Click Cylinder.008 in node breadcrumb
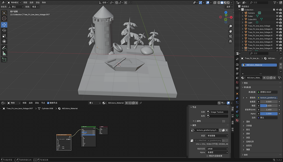Screen dimensions: 283x162 coord(47,109)
